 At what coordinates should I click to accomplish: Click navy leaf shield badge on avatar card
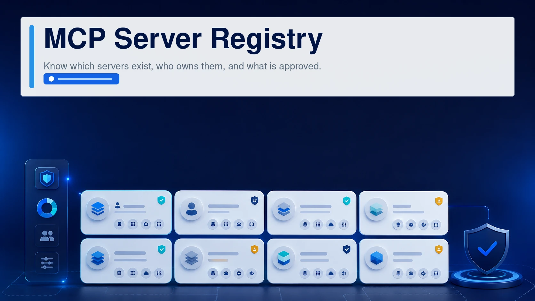click(x=255, y=201)
